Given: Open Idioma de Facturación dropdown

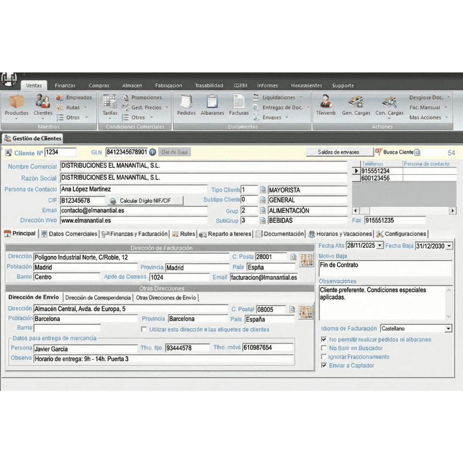Looking at the screenshot, I should click(x=448, y=328).
